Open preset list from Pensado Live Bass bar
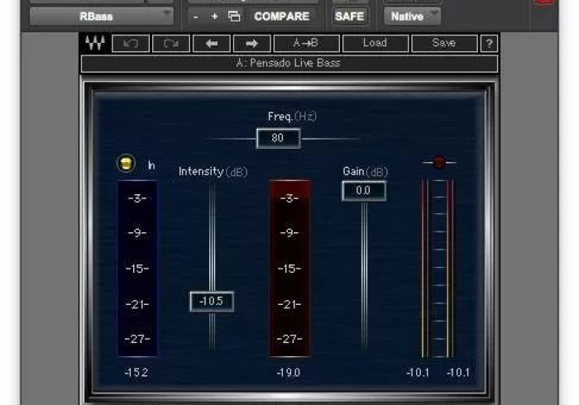This screenshot has width=579, height=405. pyautogui.click(x=289, y=64)
